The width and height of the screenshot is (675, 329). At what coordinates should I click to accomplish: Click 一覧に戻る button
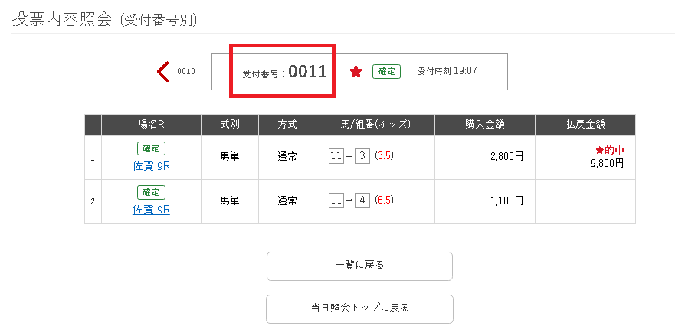(359, 266)
